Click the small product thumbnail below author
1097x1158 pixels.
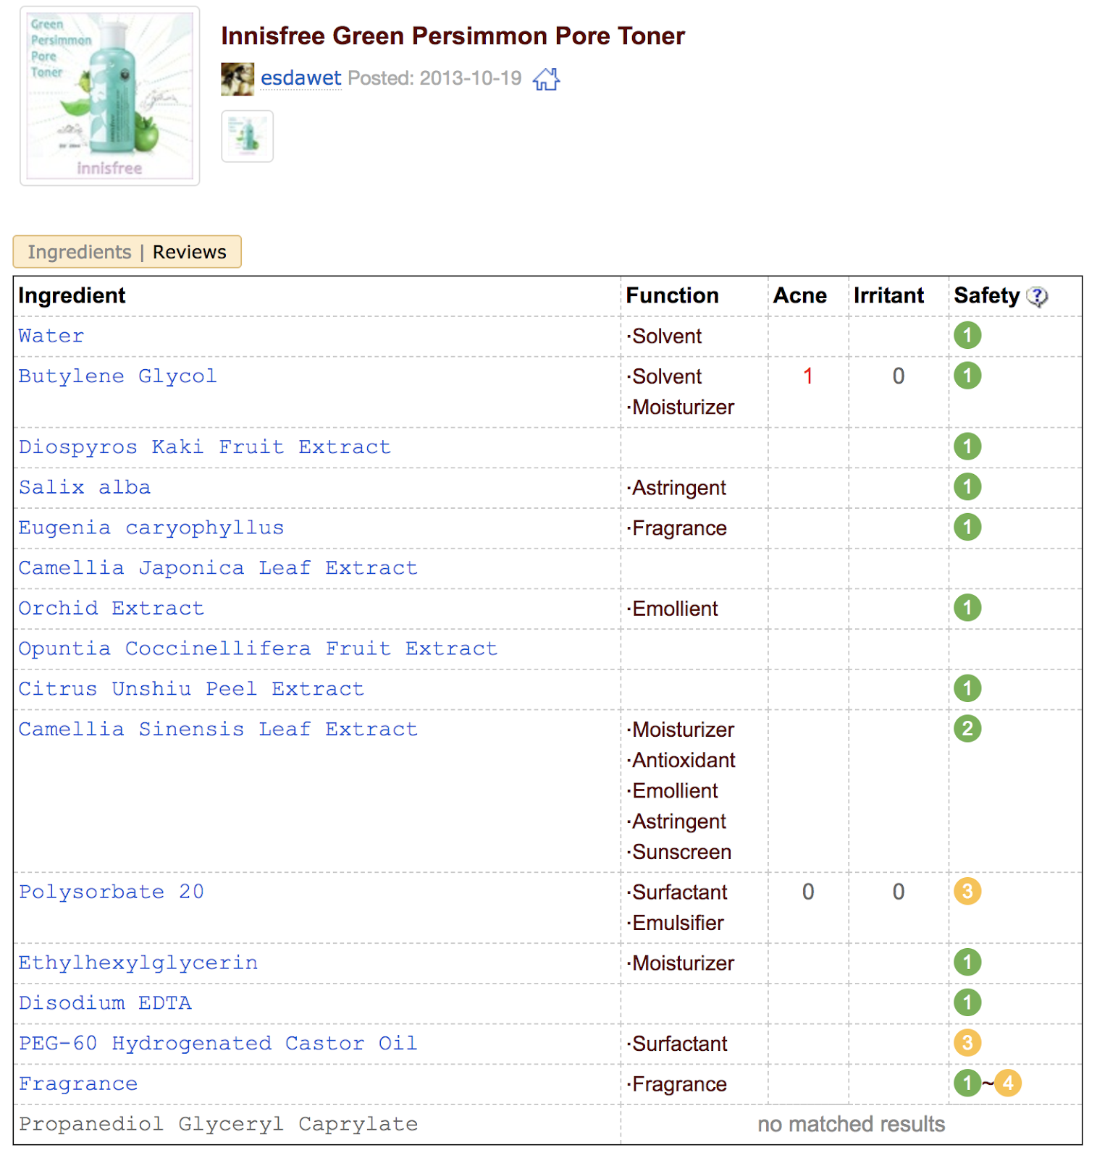(248, 136)
